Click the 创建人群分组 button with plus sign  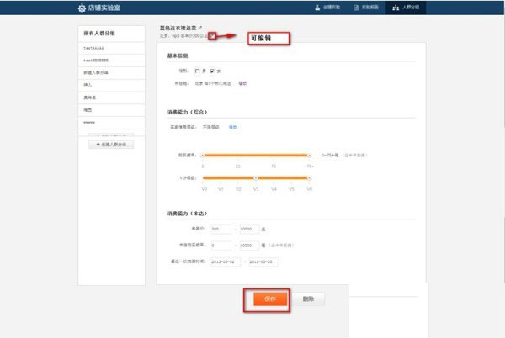(111, 145)
